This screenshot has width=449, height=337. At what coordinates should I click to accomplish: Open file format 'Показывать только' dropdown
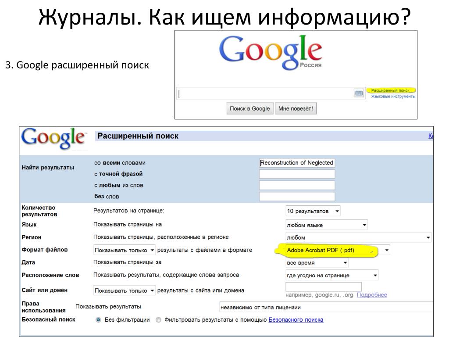tap(124, 250)
